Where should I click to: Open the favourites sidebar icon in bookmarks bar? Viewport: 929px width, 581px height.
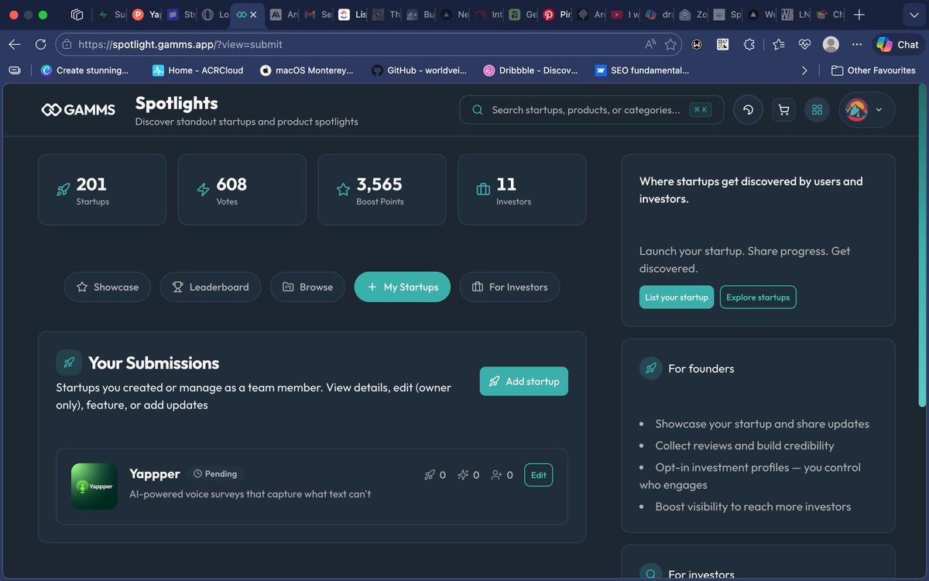pos(15,70)
